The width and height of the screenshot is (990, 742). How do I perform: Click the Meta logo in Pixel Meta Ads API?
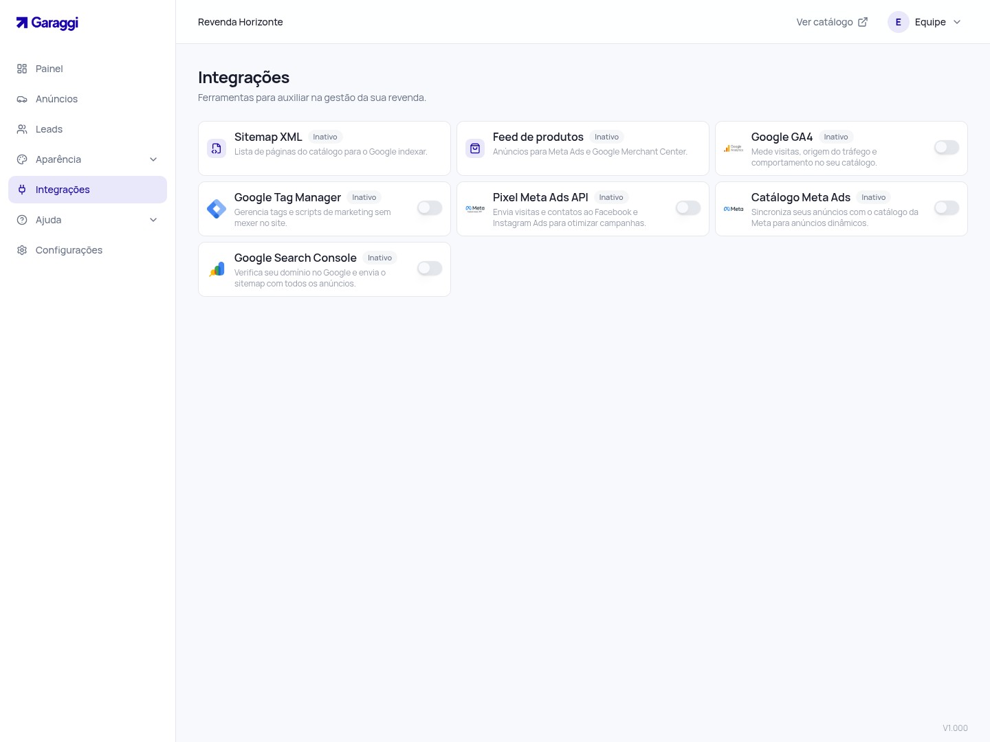point(475,209)
